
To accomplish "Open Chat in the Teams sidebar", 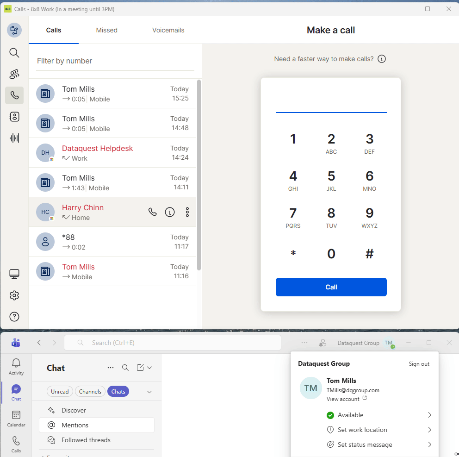I will point(16,393).
